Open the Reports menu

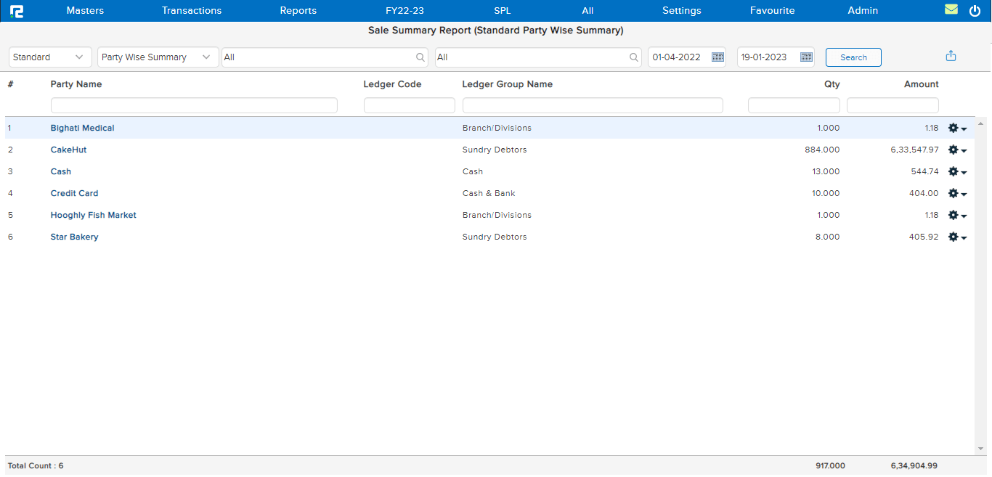[x=298, y=11]
